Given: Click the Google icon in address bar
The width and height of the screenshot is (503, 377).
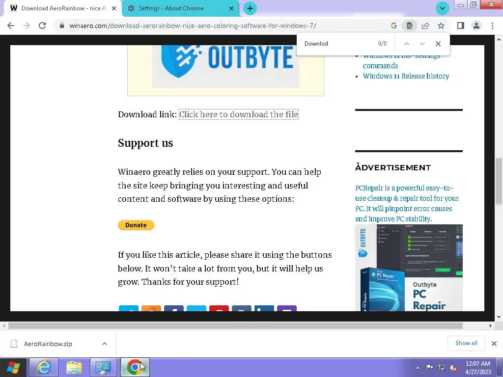Looking at the screenshot, I should tap(393, 26).
